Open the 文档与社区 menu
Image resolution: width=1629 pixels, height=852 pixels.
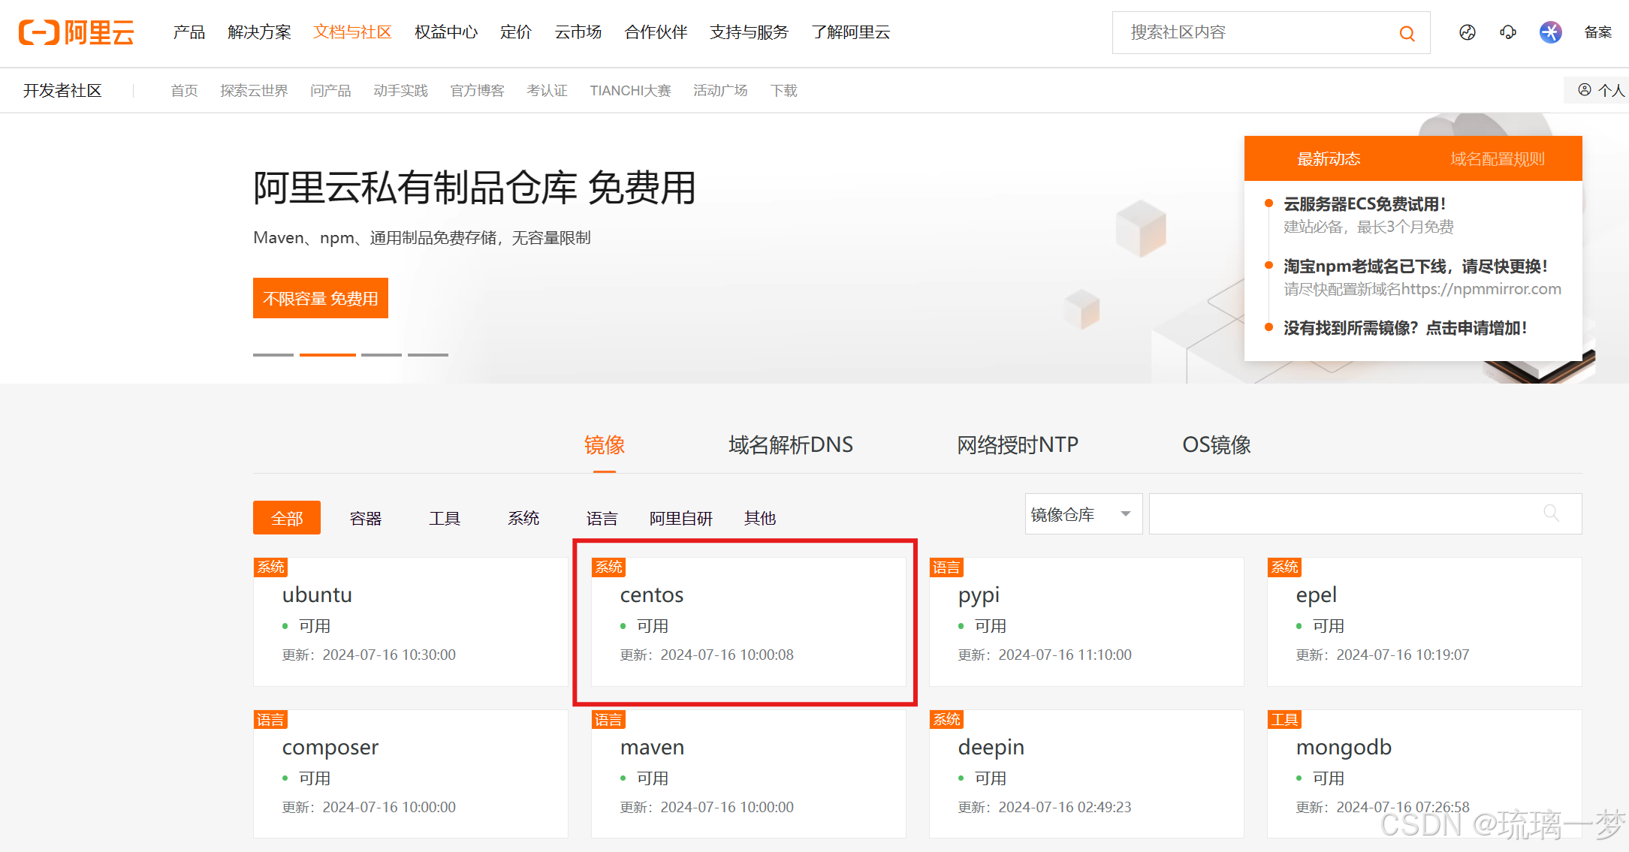point(352,32)
